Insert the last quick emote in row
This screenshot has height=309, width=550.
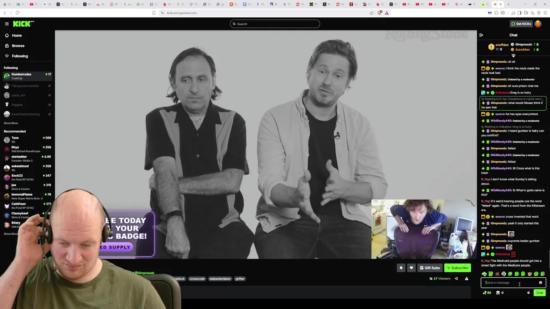coord(542,274)
